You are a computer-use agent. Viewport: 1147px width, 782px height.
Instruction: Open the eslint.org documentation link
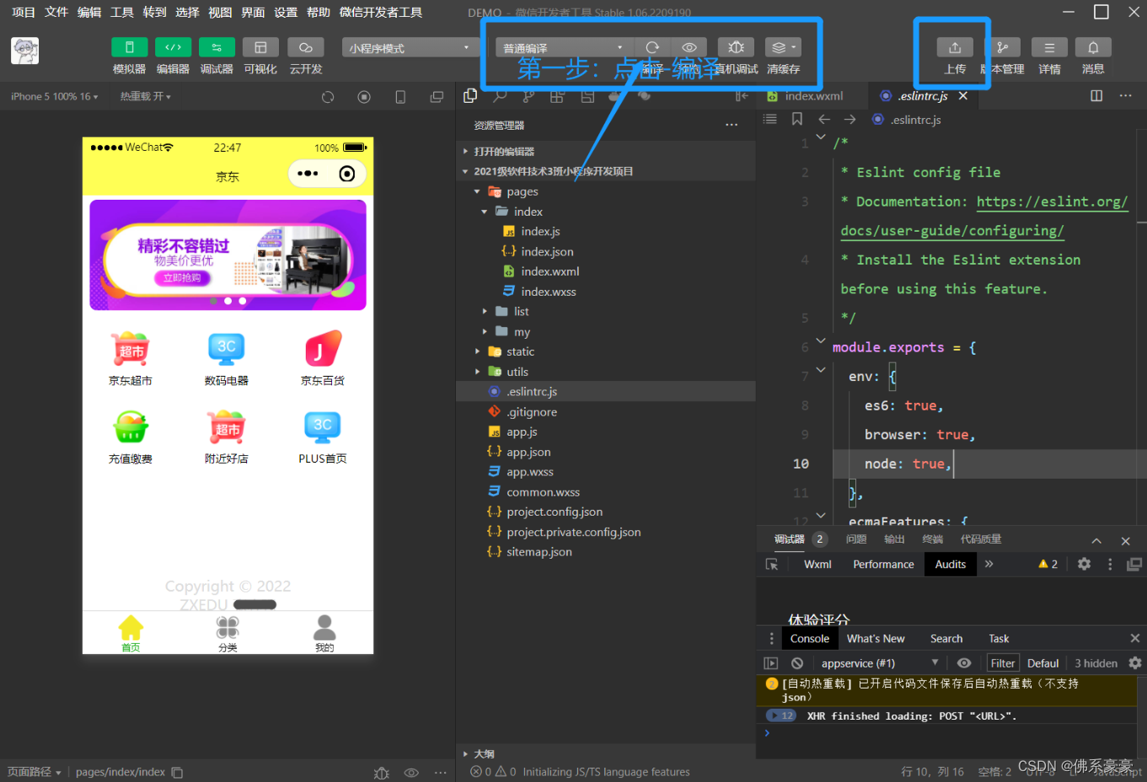[x=1052, y=201]
